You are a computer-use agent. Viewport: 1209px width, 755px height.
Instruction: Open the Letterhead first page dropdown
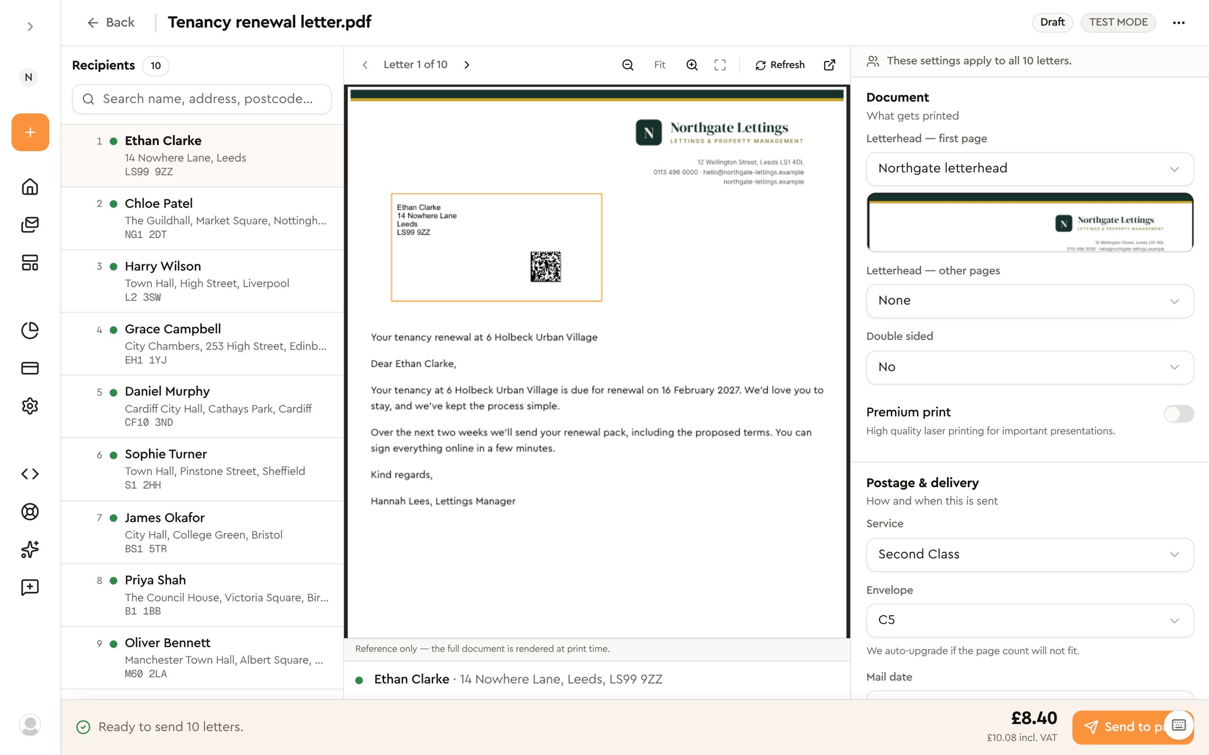(x=1030, y=169)
